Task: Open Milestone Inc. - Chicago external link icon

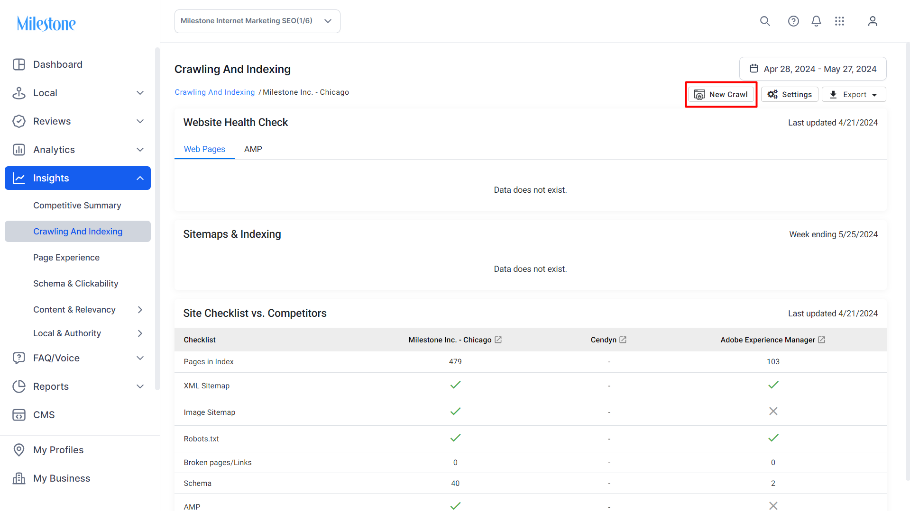Action: [x=498, y=340]
